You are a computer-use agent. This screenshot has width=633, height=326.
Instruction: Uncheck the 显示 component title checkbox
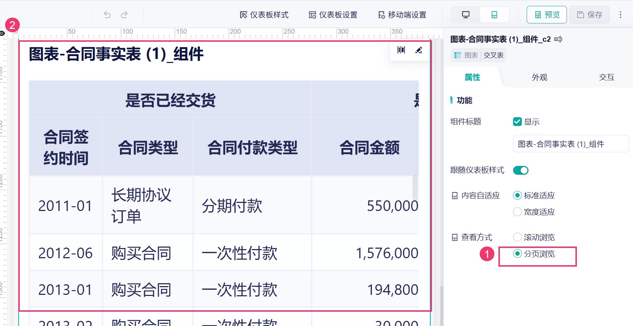coord(517,122)
